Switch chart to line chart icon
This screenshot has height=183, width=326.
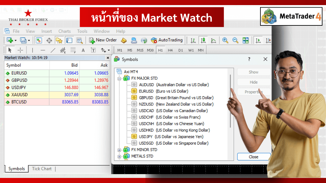pyautogui.click(x=213, y=40)
